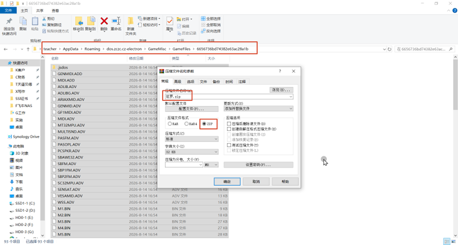Click the details view icon in status bar
The width and height of the screenshot is (458, 245).
point(446,241)
